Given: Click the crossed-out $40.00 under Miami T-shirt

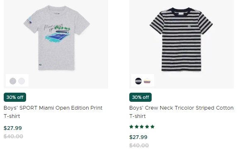Looking at the screenshot, I should coord(13,137).
